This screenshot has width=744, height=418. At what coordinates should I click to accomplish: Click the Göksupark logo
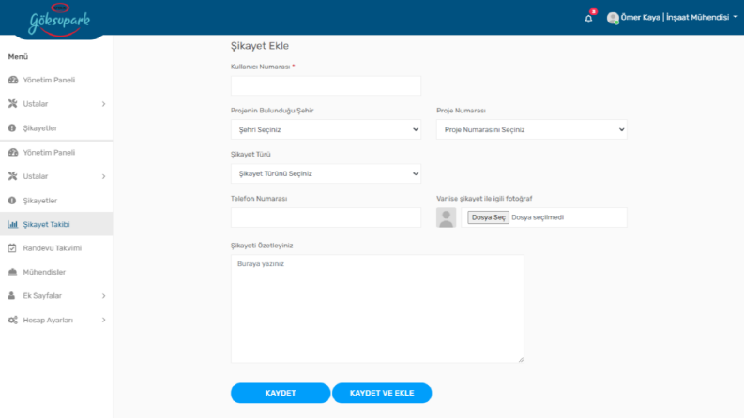pos(59,20)
